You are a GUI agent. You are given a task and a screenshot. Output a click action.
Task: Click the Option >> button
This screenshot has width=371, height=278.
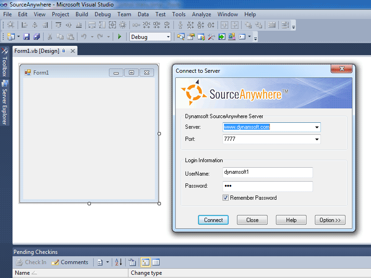click(330, 220)
